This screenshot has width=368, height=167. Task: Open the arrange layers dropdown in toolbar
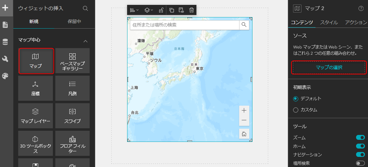point(148,10)
